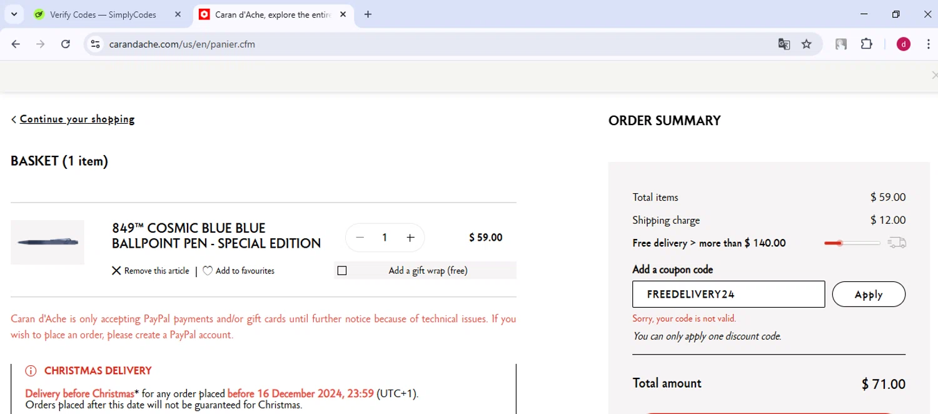Restore down the Chrome window

pyautogui.click(x=895, y=14)
